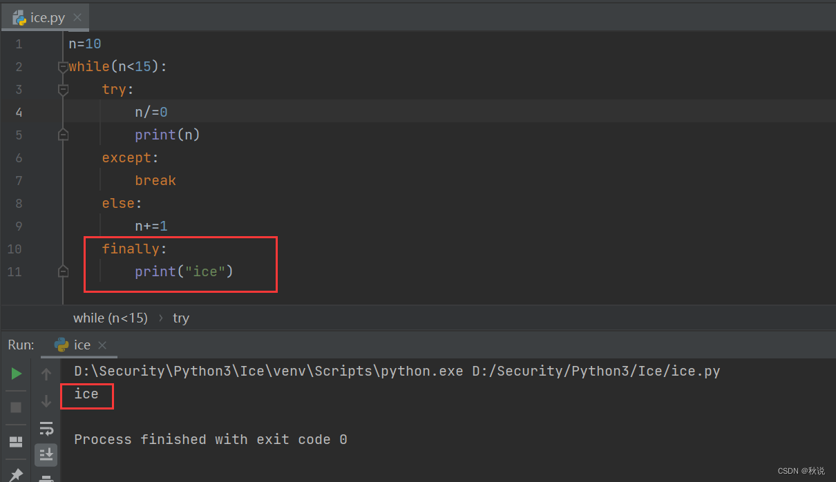Click the 'except:' keyword line
Viewport: 836px width, 482px height.
coord(131,157)
